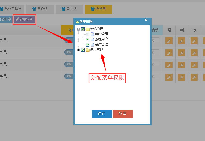Open the 系统管理员 group tab
Screen dimensions: 205x141
click(x=12, y=9)
